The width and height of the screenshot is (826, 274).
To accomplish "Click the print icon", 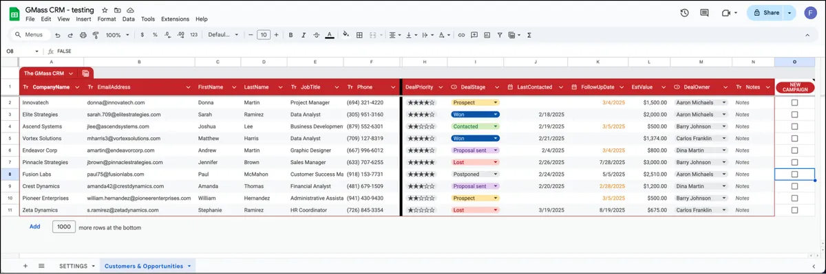I will tap(83, 35).
